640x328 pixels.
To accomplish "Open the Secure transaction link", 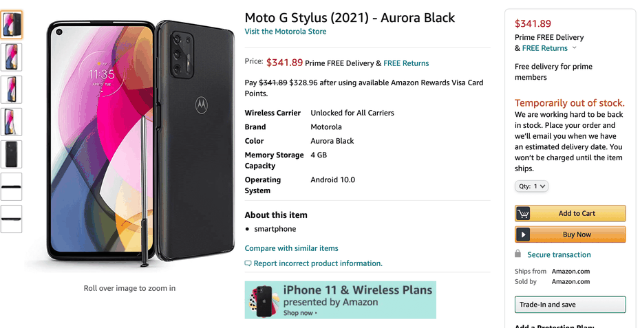I will 559,254.
